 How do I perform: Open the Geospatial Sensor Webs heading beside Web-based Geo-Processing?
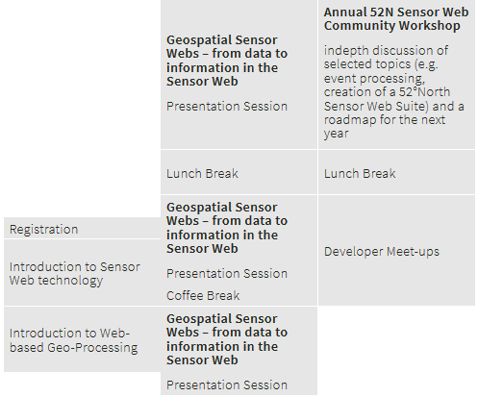tap(227, 339)
